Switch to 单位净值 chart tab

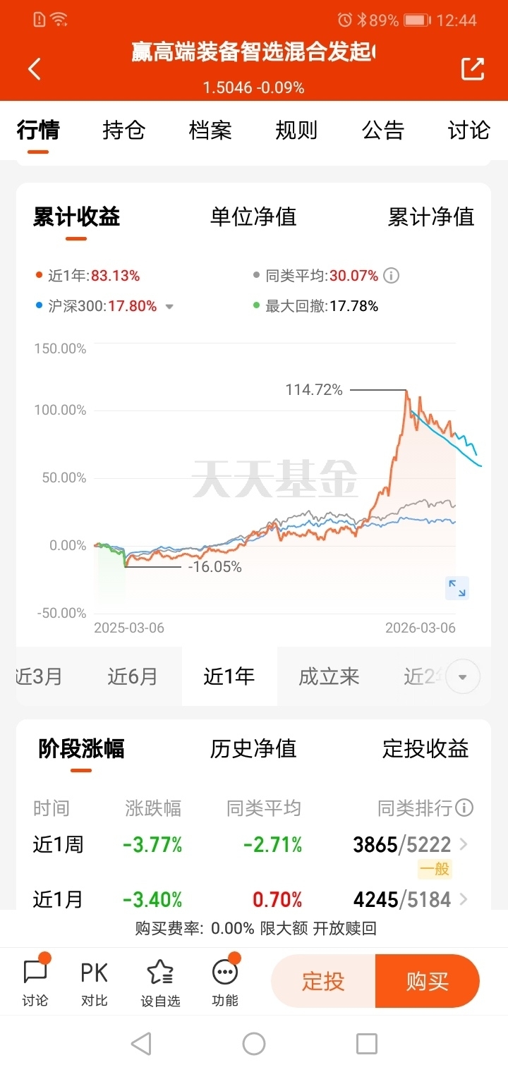tap(253, 217)
